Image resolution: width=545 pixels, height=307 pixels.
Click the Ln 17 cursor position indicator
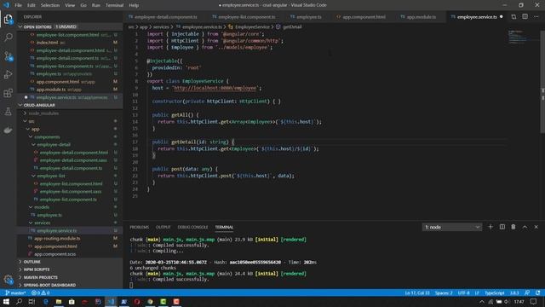pos(417,293)
